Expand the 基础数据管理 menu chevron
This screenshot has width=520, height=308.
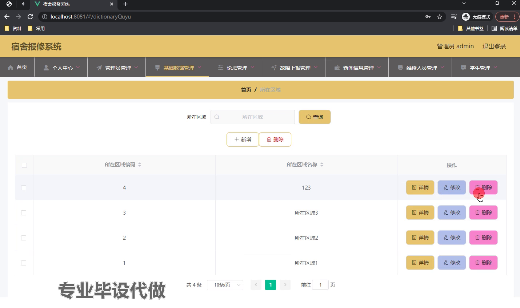click(199, 67)
